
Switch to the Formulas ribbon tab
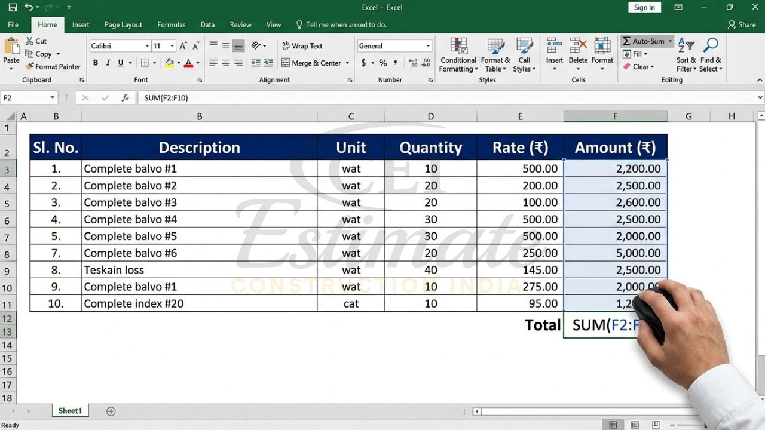click(172, 24)
